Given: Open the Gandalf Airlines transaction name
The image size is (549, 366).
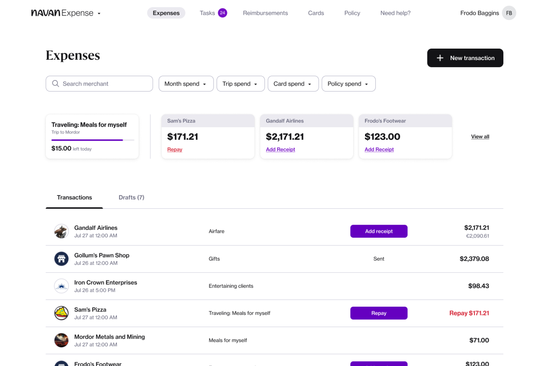Looking at the screenshot, I should [x=96, y=228].
